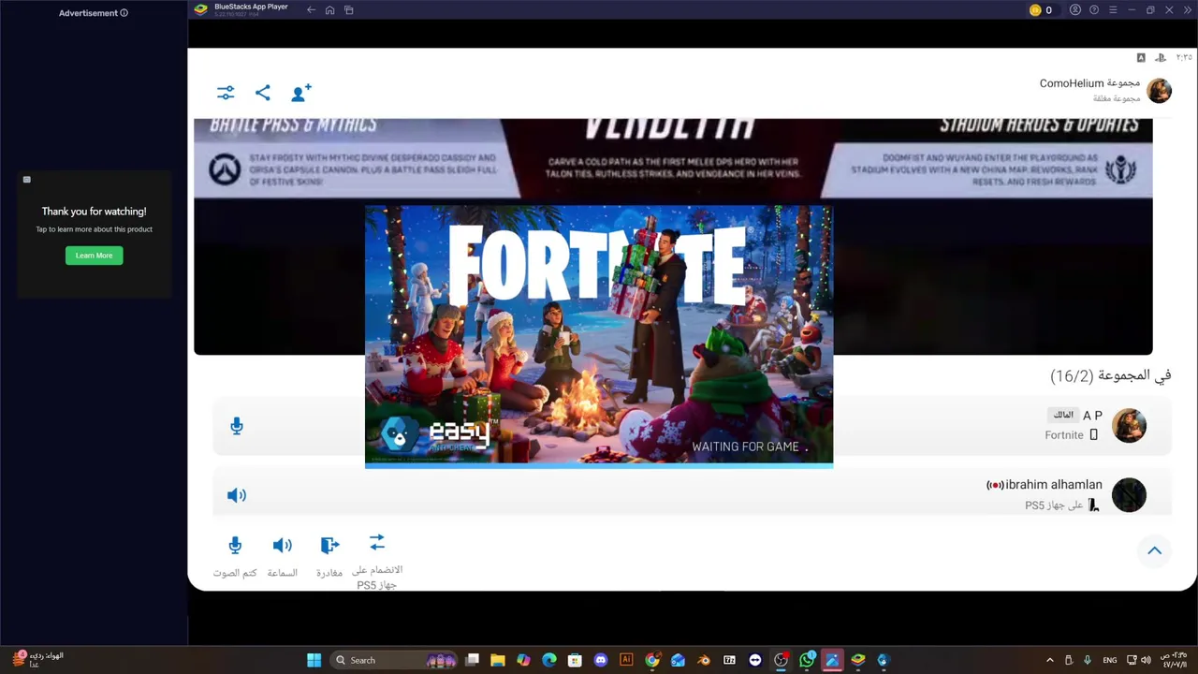The width and height of the screenshot is (1198, 674).
Task: Open the Advertisement info icon
Action: [124, 13]
